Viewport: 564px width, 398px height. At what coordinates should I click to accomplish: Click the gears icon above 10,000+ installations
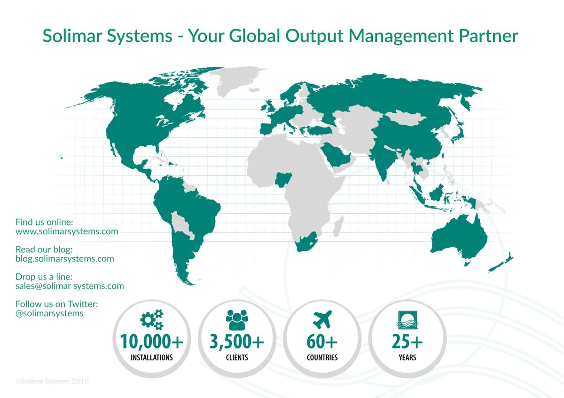[152, 319]
